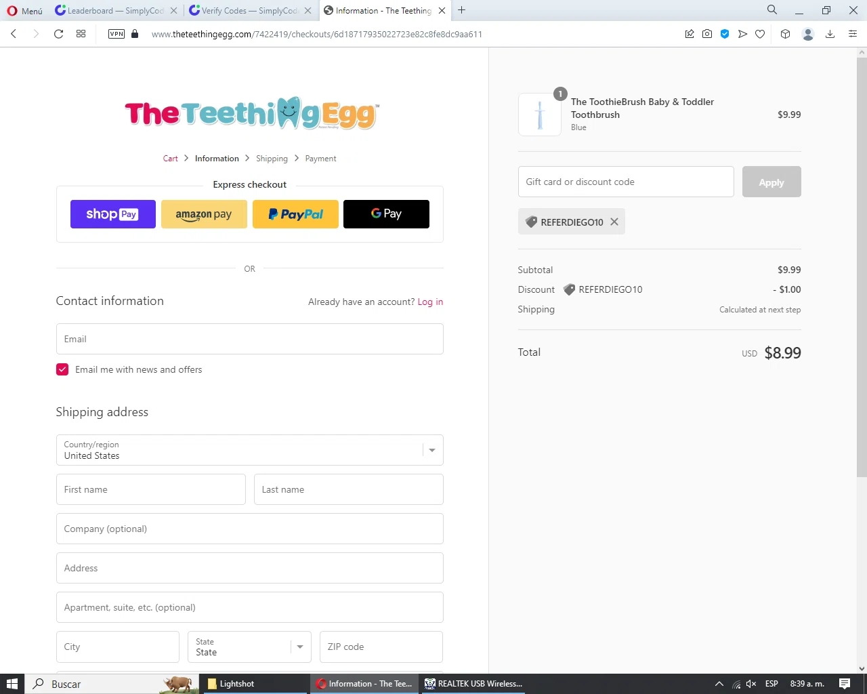Open the Speed Dial start page grid
The width and height of the screenshot is (867, 694).
tap(81, 34)
